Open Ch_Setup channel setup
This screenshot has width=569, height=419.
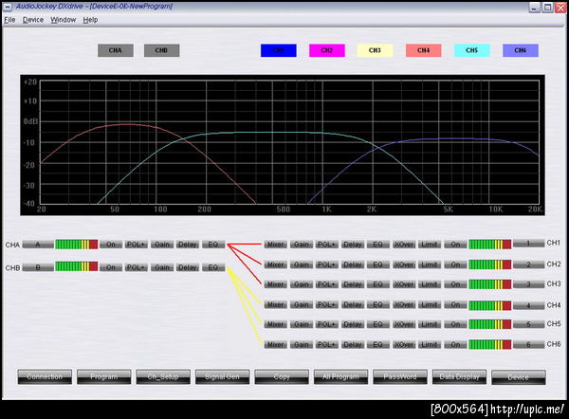pyautogui.click(x=163, y=377)
